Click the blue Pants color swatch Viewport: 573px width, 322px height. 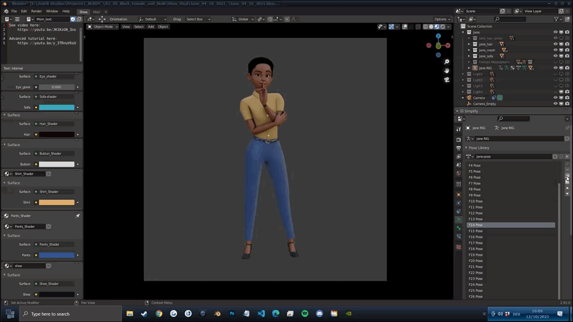56,255
